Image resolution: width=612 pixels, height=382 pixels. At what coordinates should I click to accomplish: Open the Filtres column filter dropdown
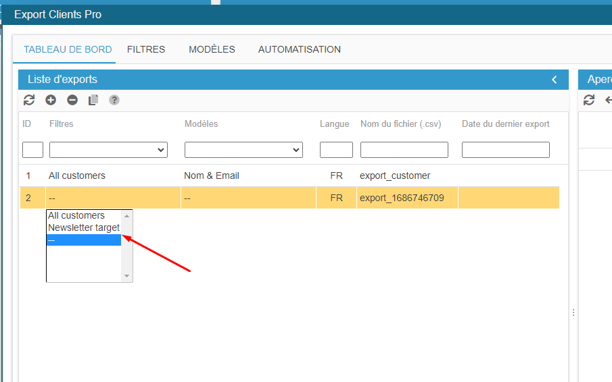pyautogui.click(x=108, y=150)
